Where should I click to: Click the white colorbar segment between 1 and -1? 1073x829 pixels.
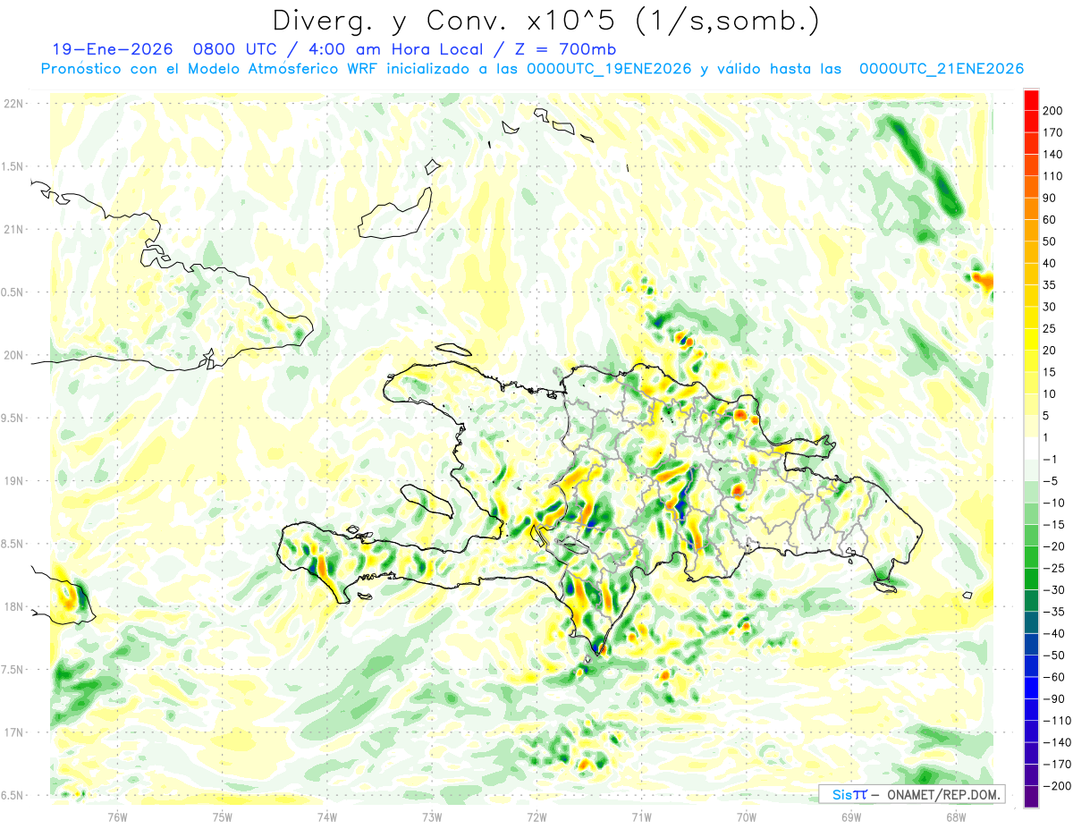(x=1031, y=448)
